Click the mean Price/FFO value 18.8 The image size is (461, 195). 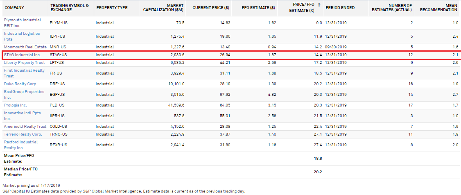pyautogui.click(x=318, y=158)
